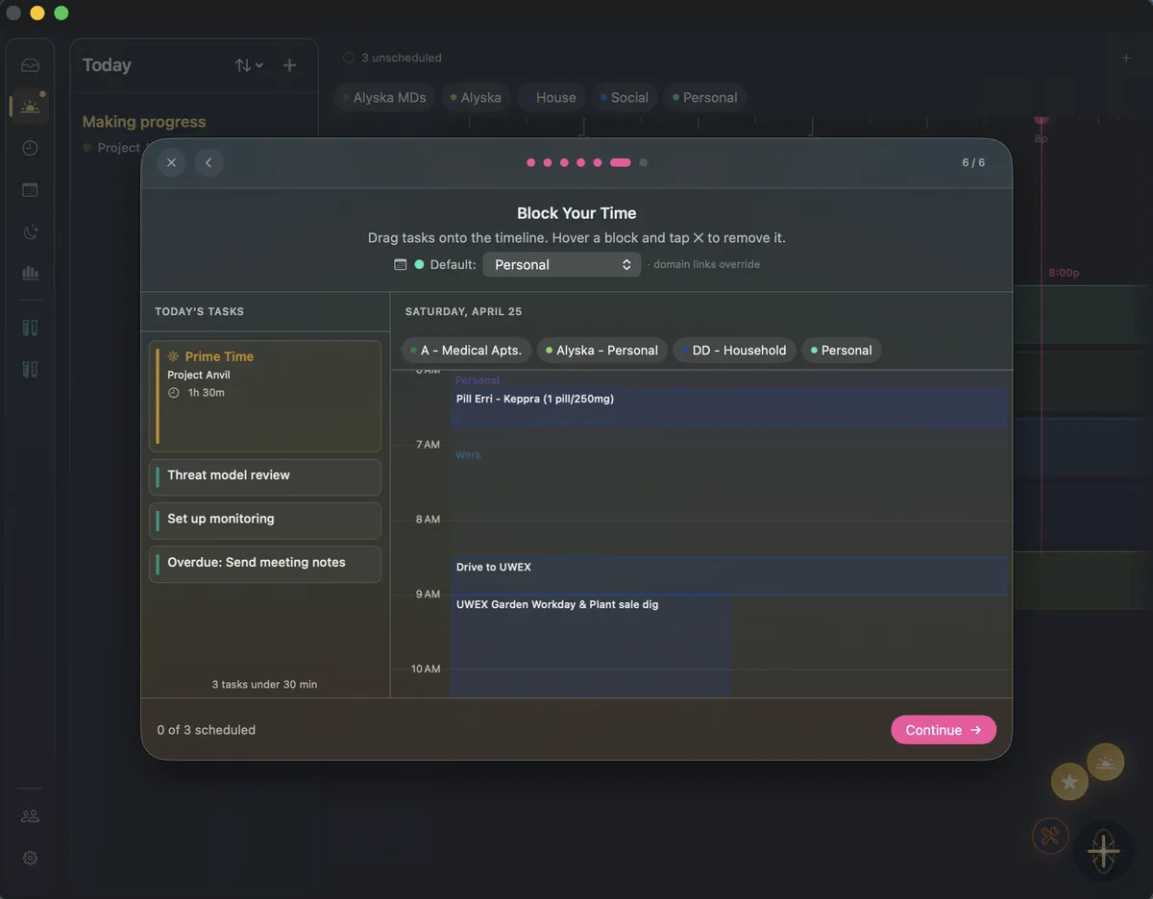Open the clock history panel in the sidebar
This screenshot has height=899, width=1153.
pos(30,148)
